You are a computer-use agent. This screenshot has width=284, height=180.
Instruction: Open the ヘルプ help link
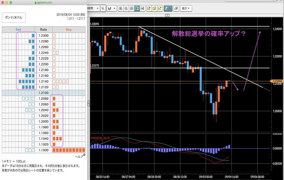[x=80, y=156]
